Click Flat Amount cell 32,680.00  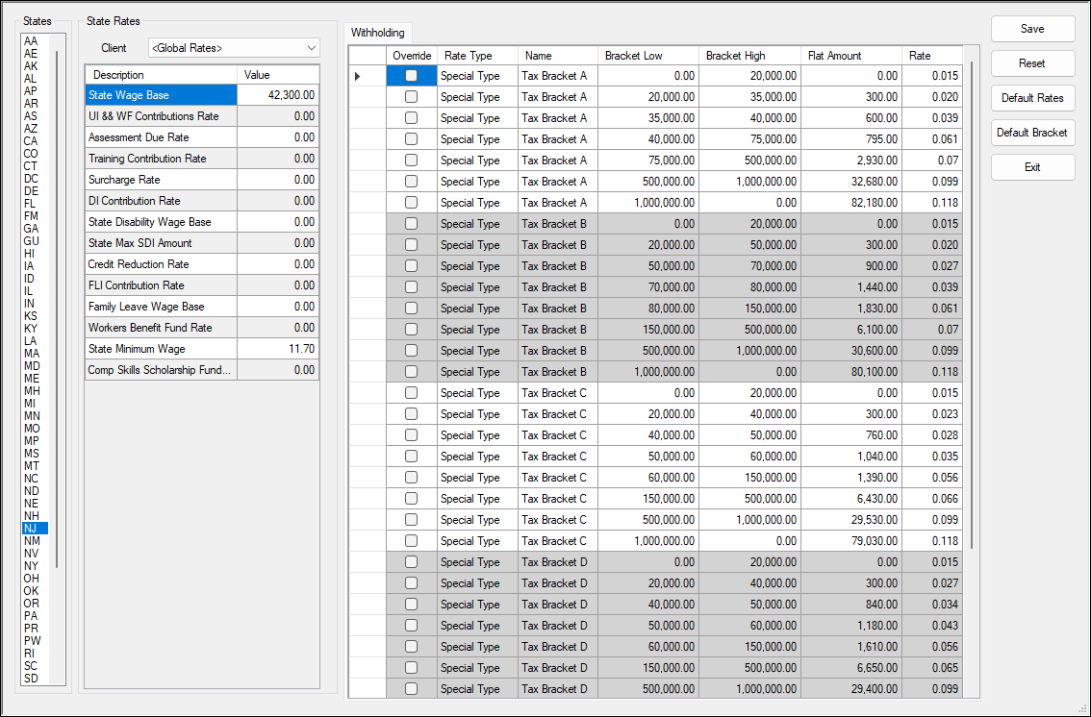[850, 182]
